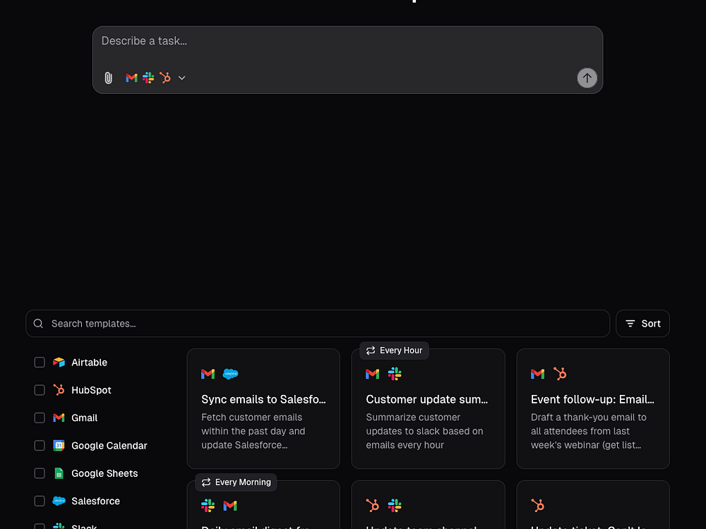
Task: Check the Google Calendar filter checkbox
Action: 40,446
